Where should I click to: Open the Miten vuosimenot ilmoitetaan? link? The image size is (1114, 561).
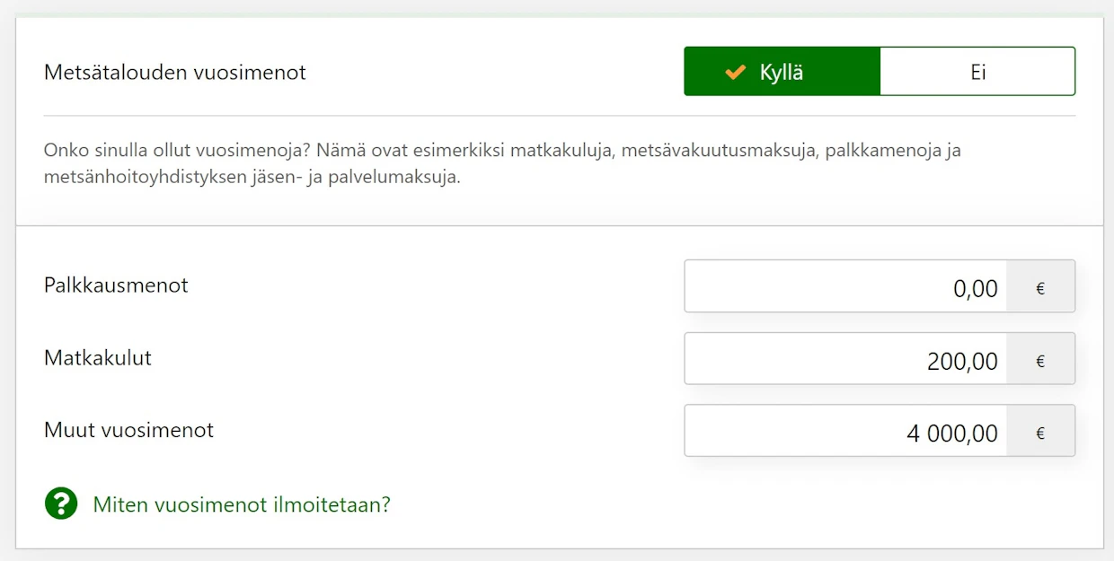click(242, 504)
